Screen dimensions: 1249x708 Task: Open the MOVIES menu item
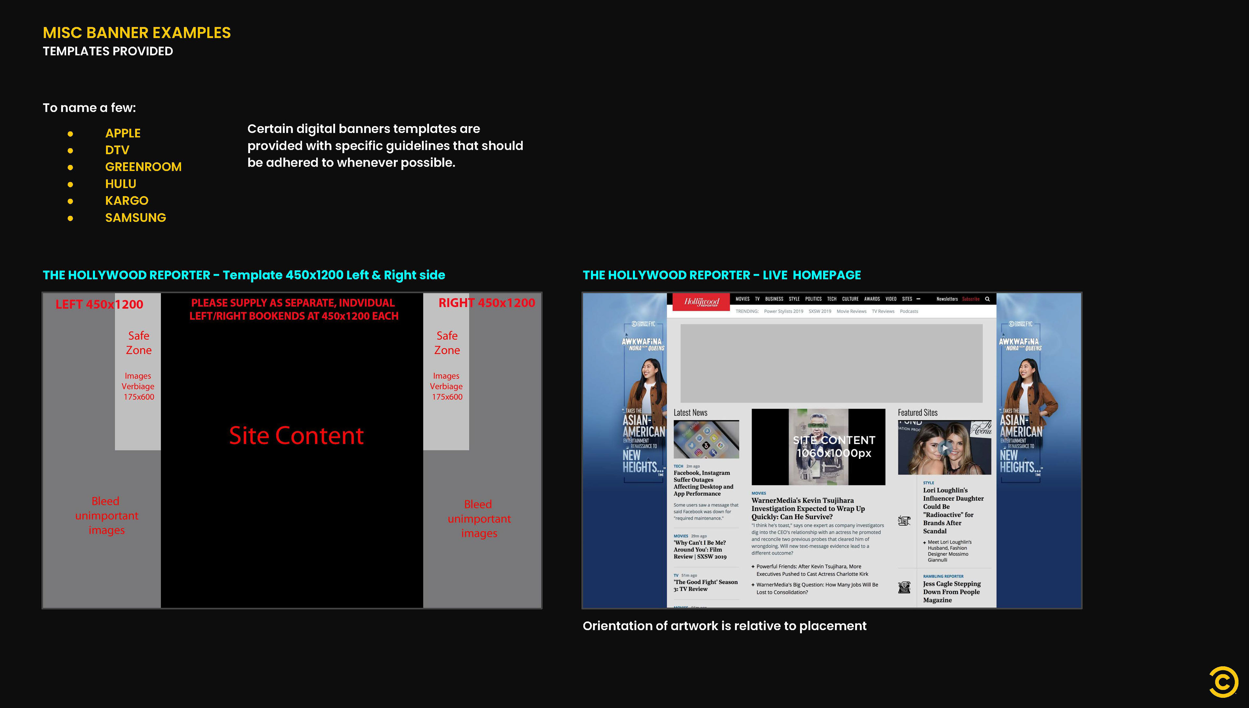coord(743,299)
